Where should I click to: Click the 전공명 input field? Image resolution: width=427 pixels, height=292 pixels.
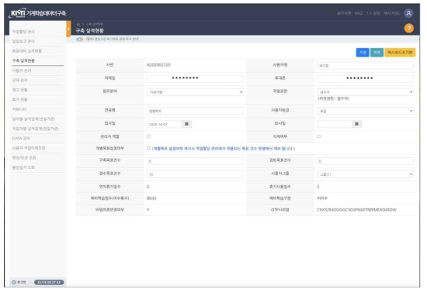[195, 111]
